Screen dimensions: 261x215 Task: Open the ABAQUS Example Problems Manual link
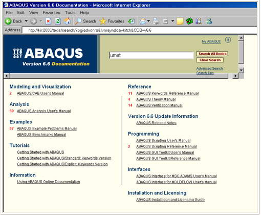(x=47, y=128)
